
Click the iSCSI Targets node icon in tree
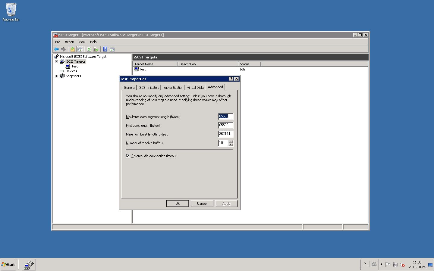coord(62,61)
